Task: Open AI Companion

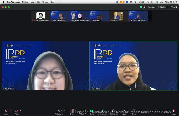Action: point(103,111)
